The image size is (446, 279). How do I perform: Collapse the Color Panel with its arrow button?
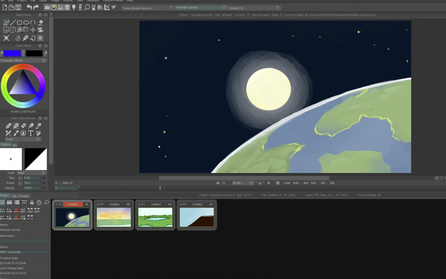point(40,46)
